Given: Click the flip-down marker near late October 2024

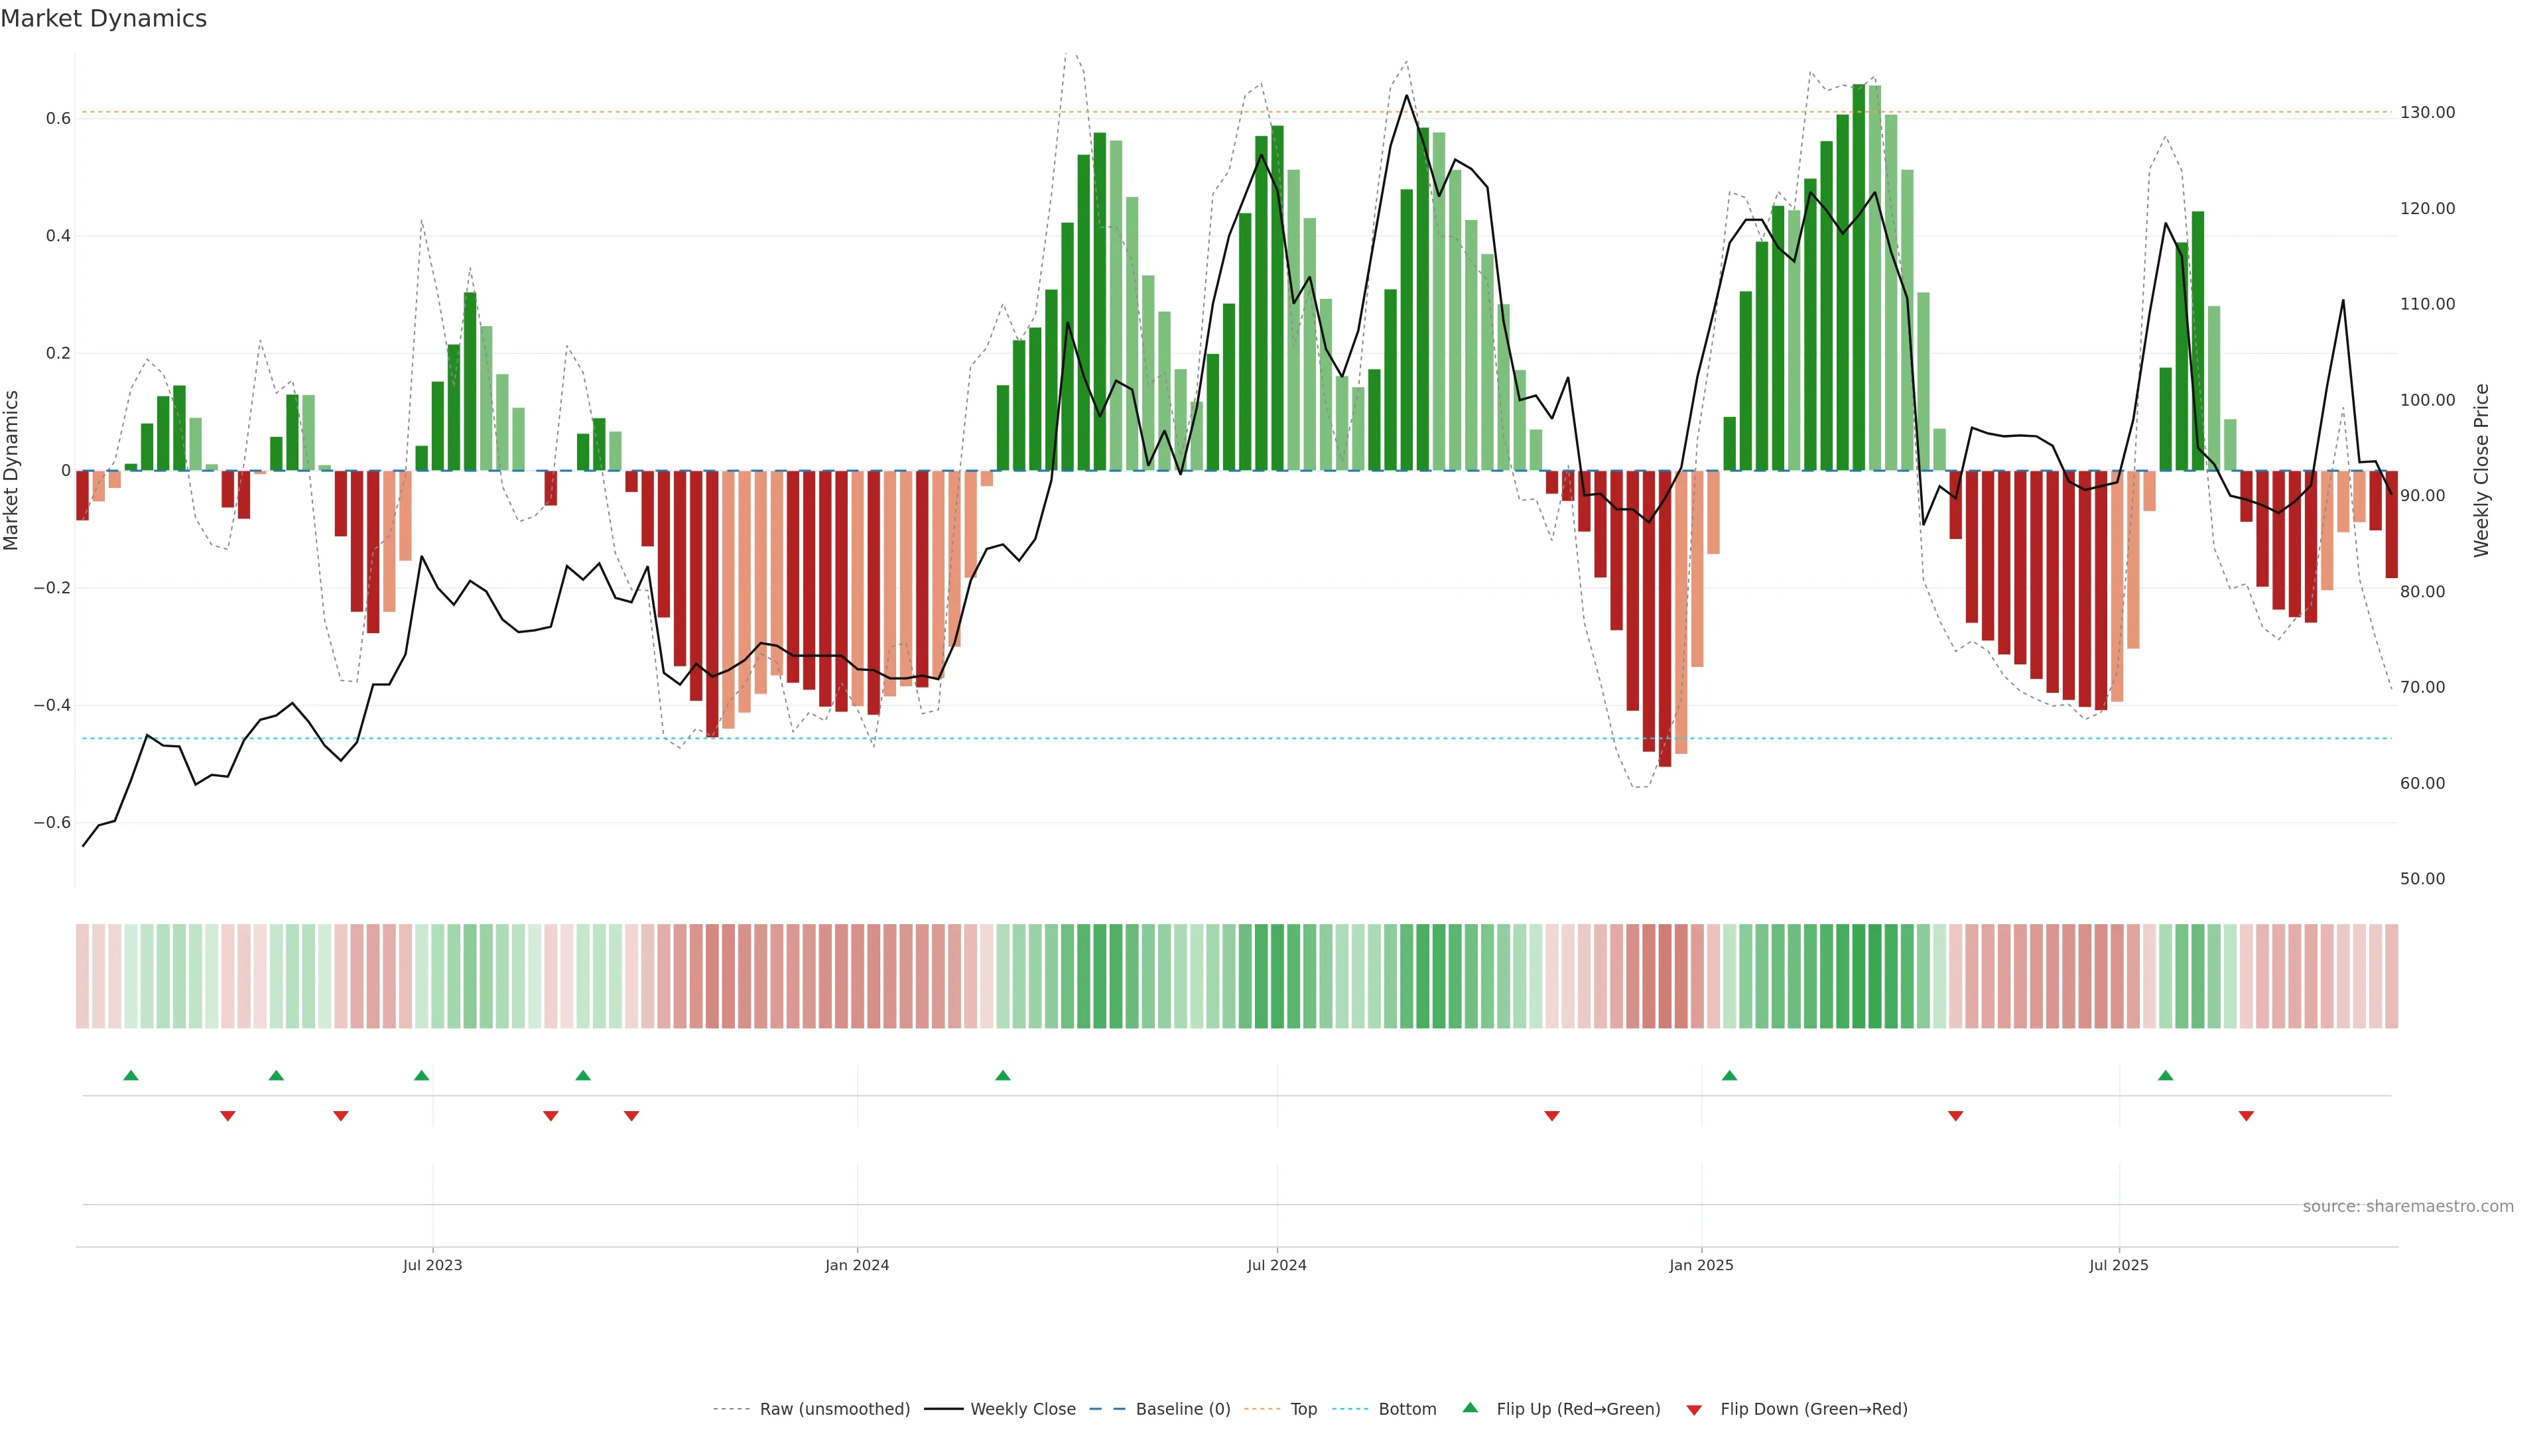Looking at the screenshot, I should tap(1551, 1116).
